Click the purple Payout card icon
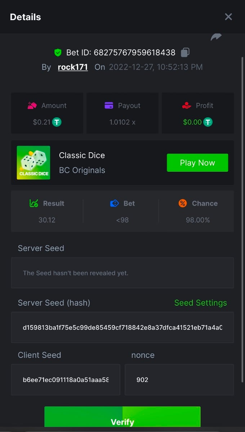This screenshot has width=245, height=432. coord(109,105)
